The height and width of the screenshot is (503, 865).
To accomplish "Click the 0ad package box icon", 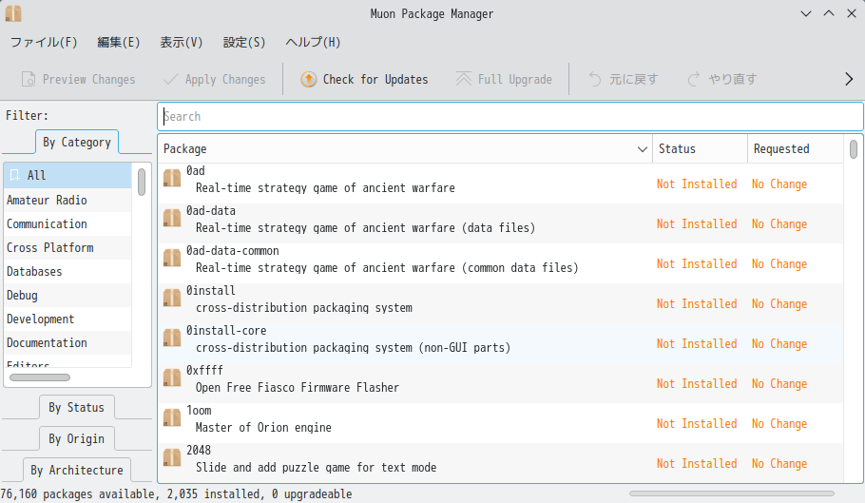I will click(172, 178).
